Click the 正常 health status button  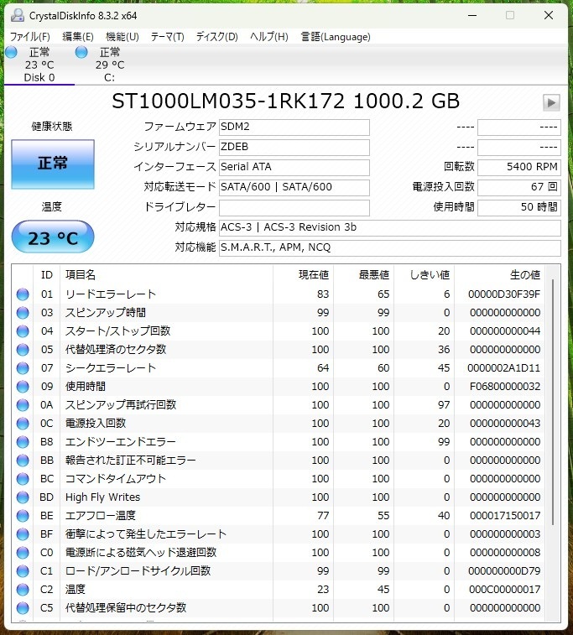[x=53, y=164]
